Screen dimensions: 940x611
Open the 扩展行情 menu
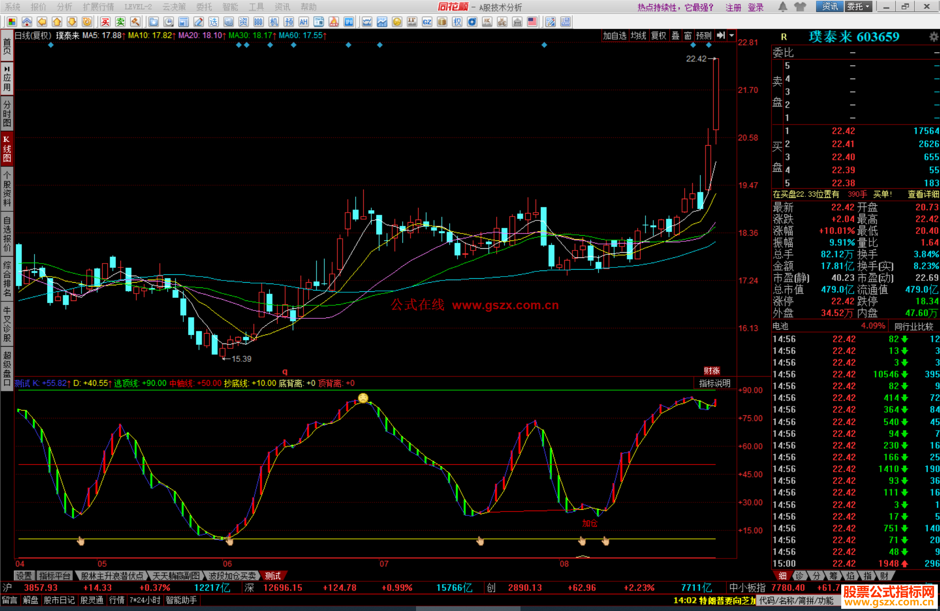coord(98,7)
